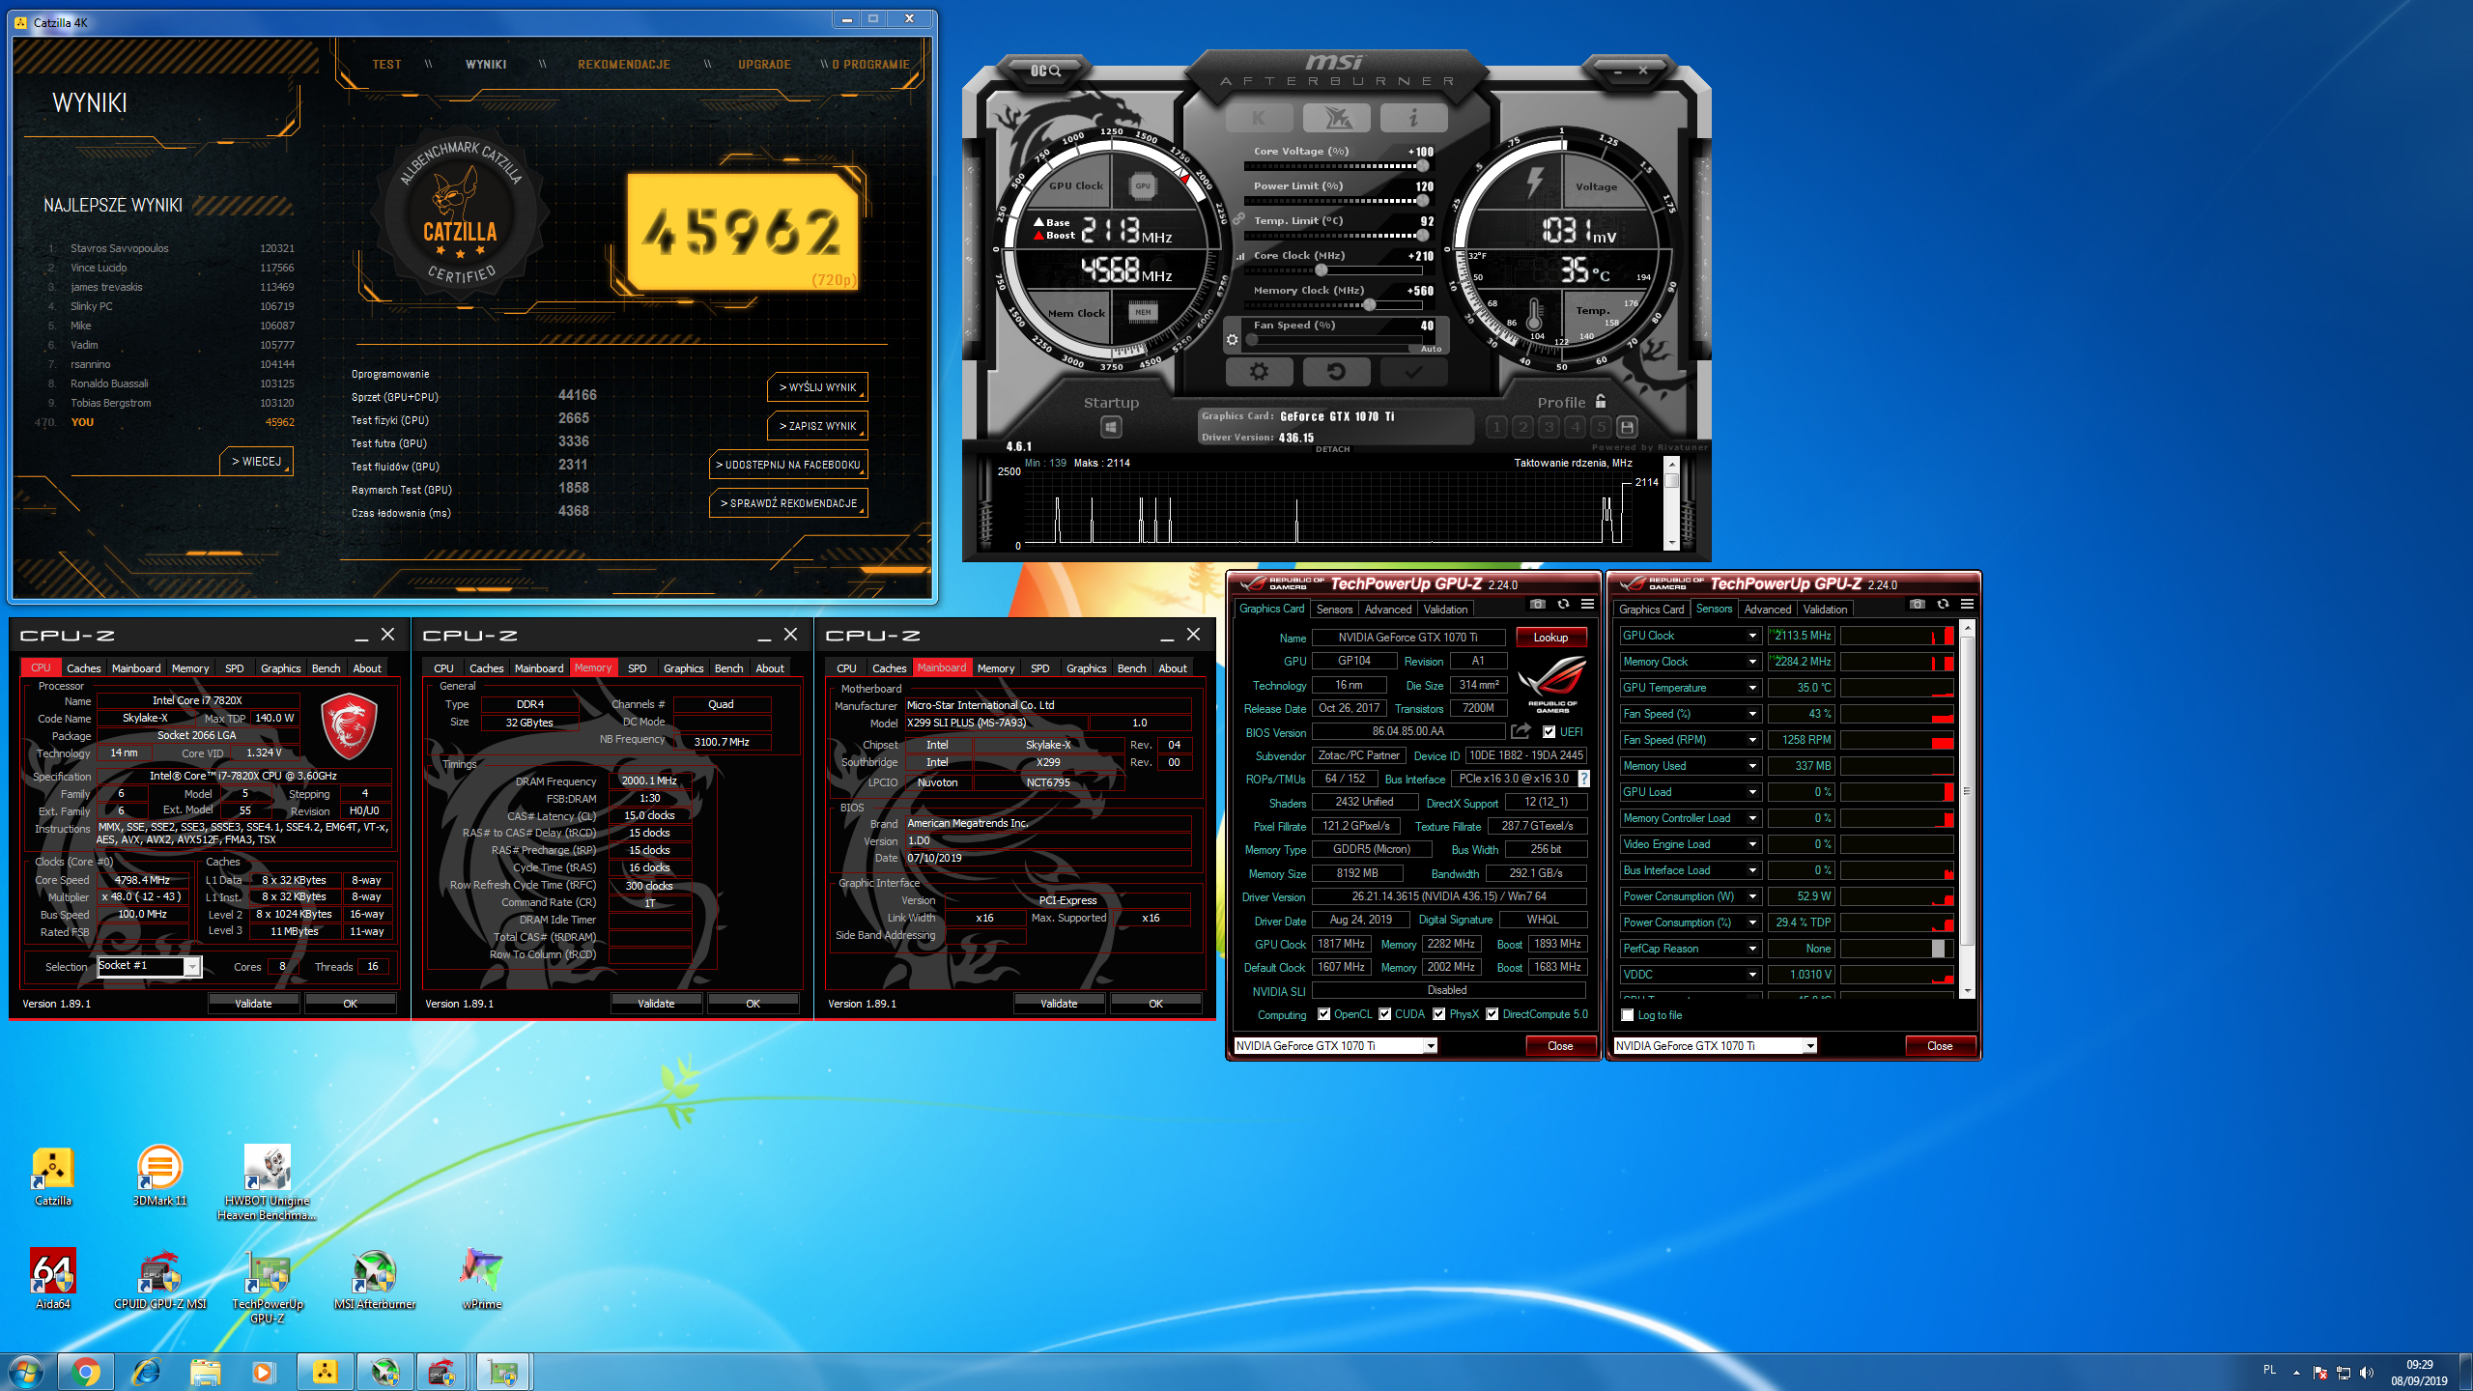Open the Memory Clock sensor dropdown
The image size is (2473, 1391).
[1752, 662]
